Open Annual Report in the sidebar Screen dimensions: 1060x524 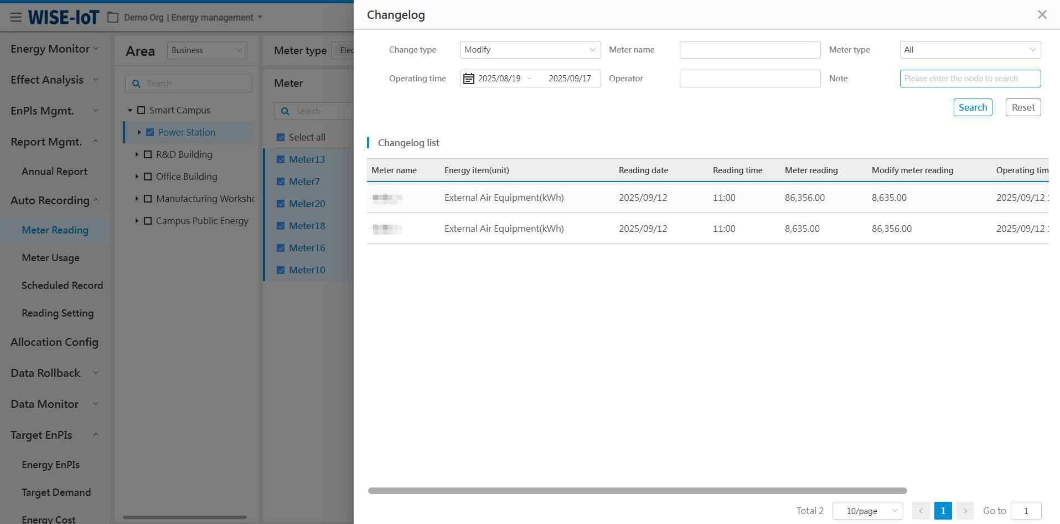coord(54,172)
